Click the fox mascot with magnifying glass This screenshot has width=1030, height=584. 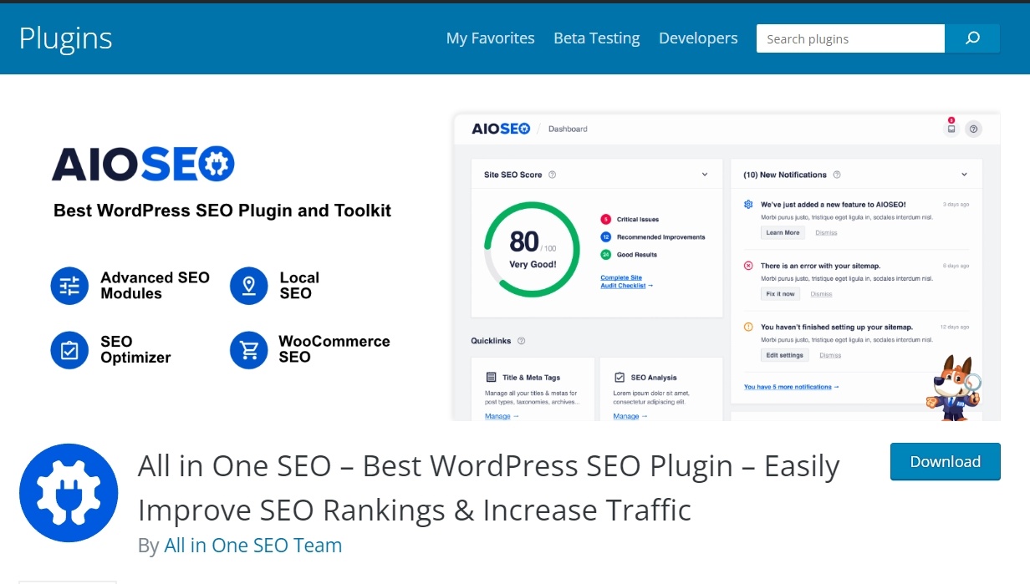point(953,386)
